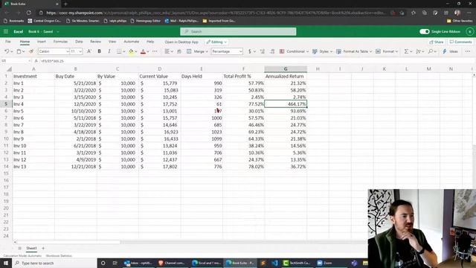
Task: Open the File menu
Action: click(8, 42)
